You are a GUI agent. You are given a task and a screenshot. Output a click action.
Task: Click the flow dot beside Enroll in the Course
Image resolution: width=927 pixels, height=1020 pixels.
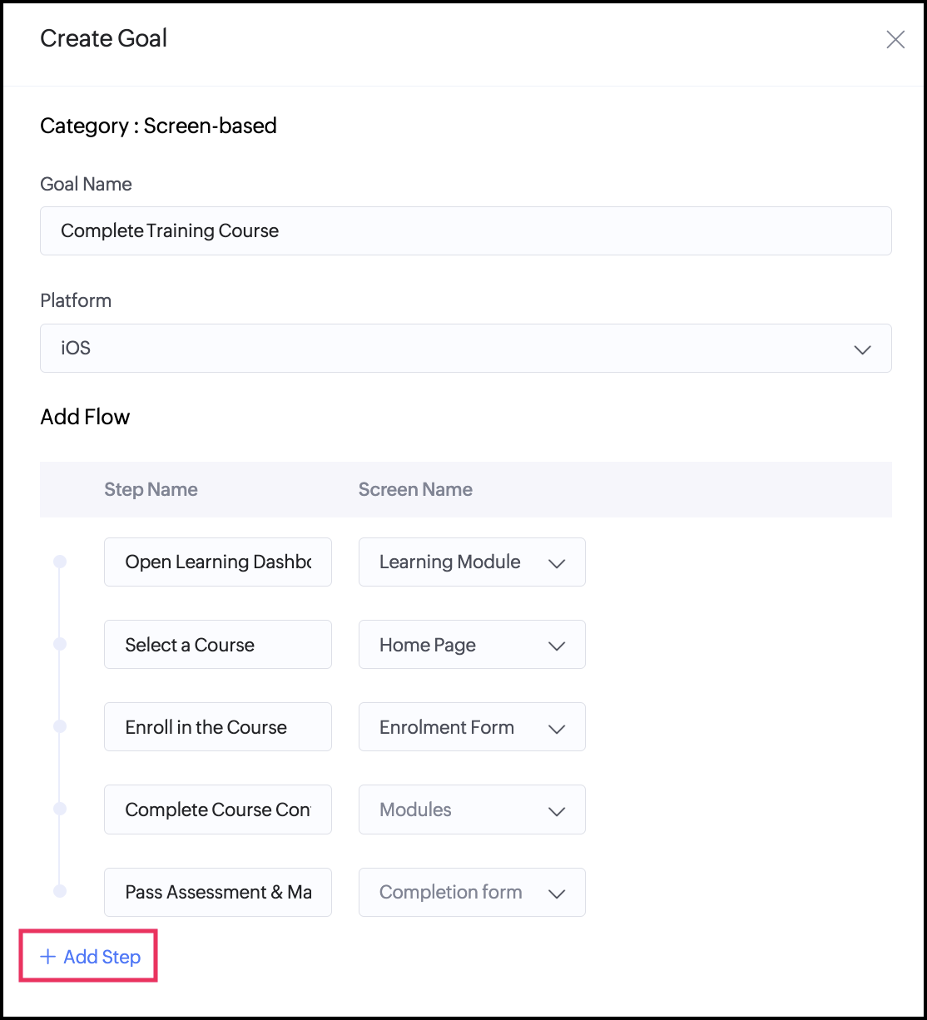coord(60,727)
